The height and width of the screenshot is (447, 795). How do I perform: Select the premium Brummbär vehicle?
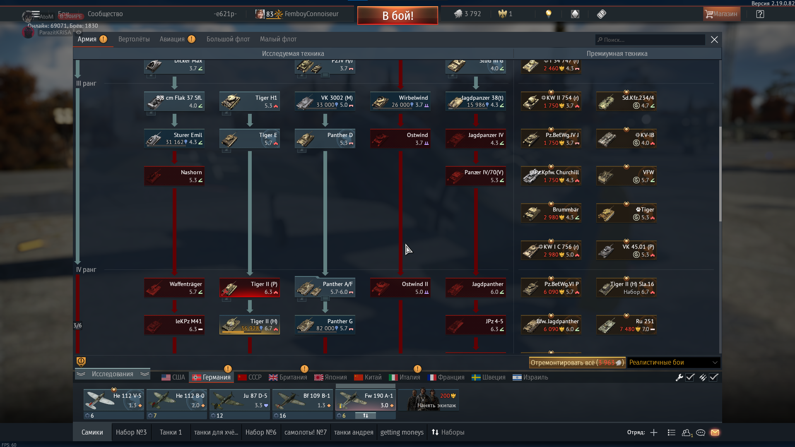click(551, 213)
